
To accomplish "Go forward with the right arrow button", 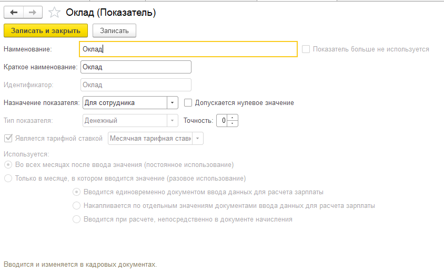I will pyautogui.click(x=33, y=13).
